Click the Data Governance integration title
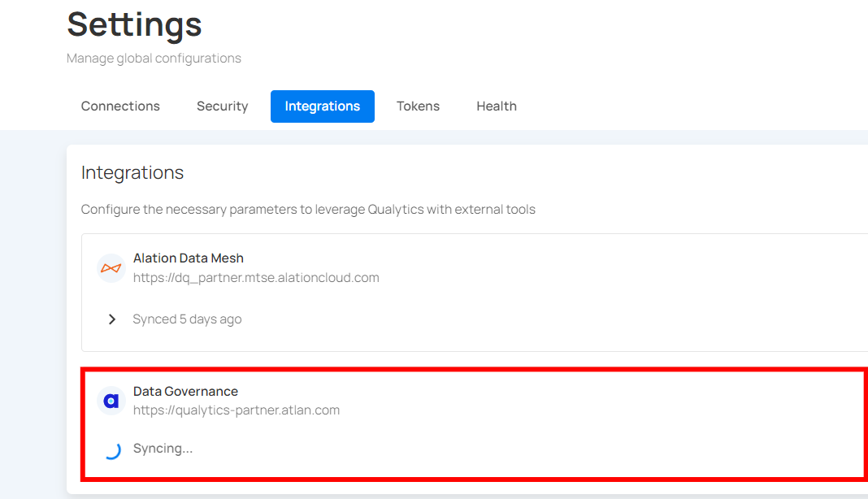The image size is (868, 499). click(185, 392)
